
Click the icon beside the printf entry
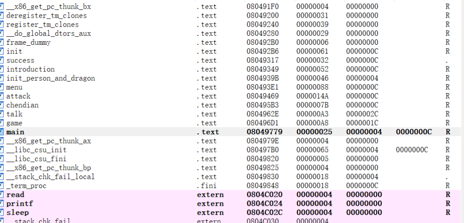point(2,204)
